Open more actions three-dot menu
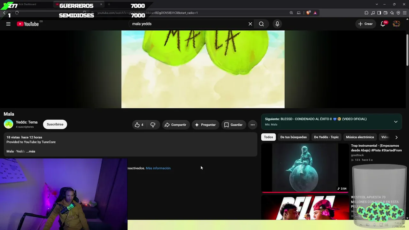This screenshot has height=230, width=409. [x=252, y=125]
